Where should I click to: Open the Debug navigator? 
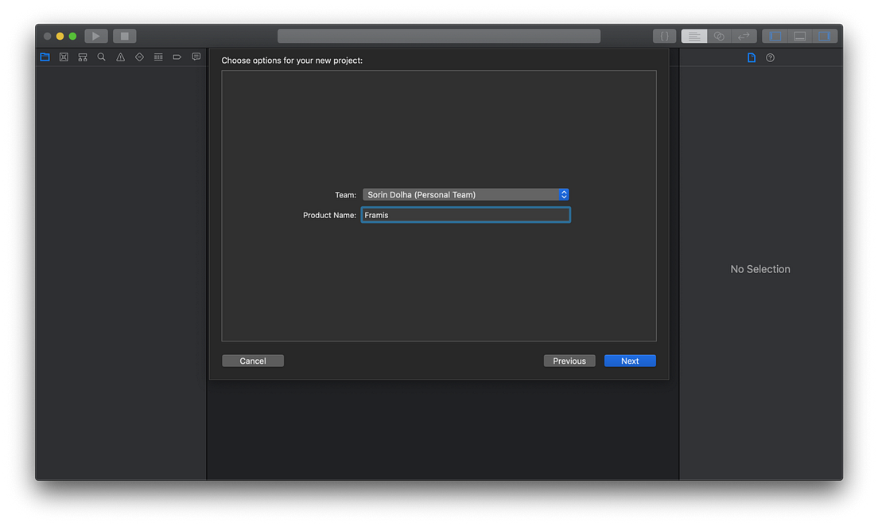coord(158,57)
